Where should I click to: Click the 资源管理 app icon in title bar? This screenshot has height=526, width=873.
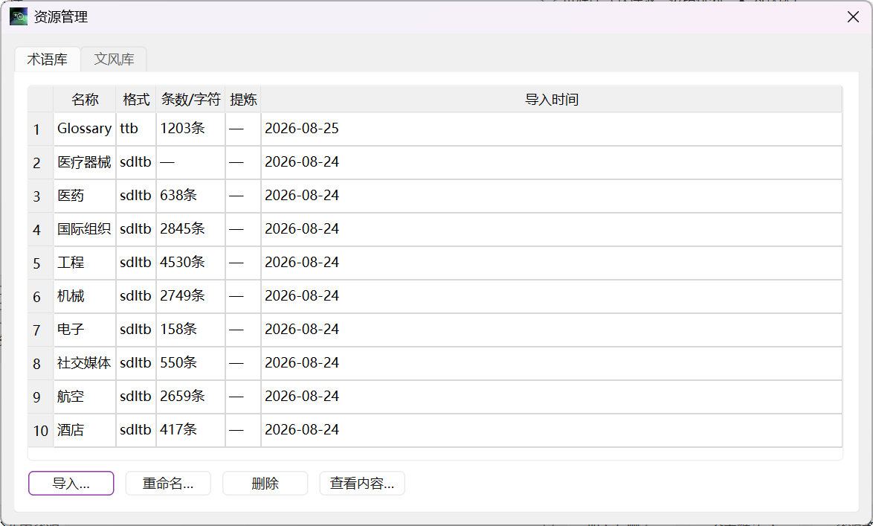click(19, 16)
